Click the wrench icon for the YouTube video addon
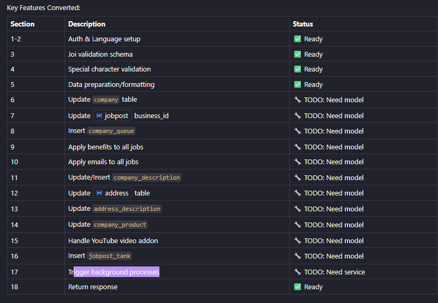This screenshot has height=303, width=438. [298, 240]
